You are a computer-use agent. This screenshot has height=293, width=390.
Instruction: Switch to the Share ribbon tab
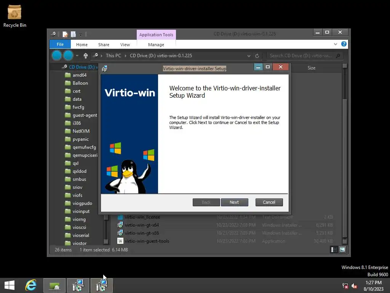tap(104, 45)
